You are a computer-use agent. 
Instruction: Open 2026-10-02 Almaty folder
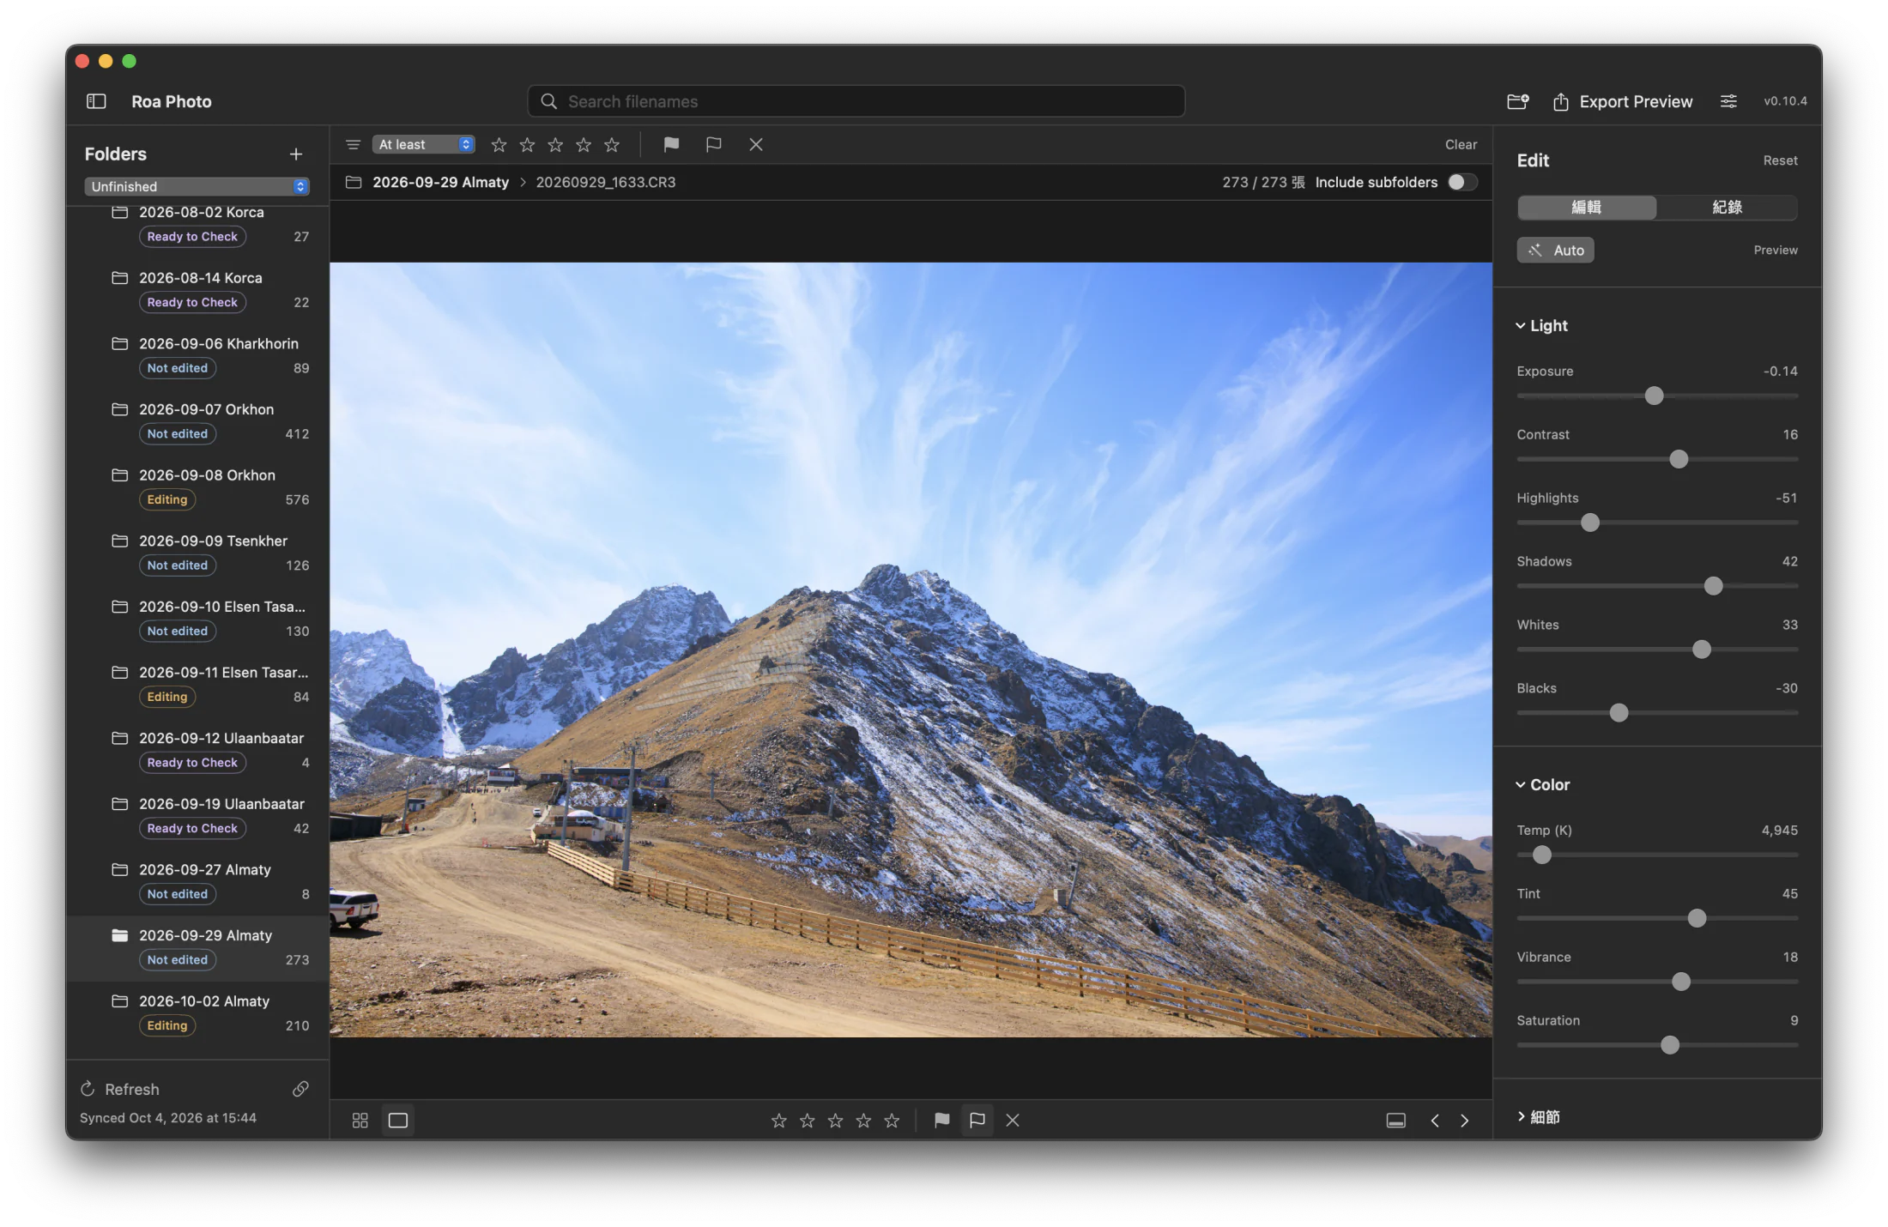(x=198, y=1013)
